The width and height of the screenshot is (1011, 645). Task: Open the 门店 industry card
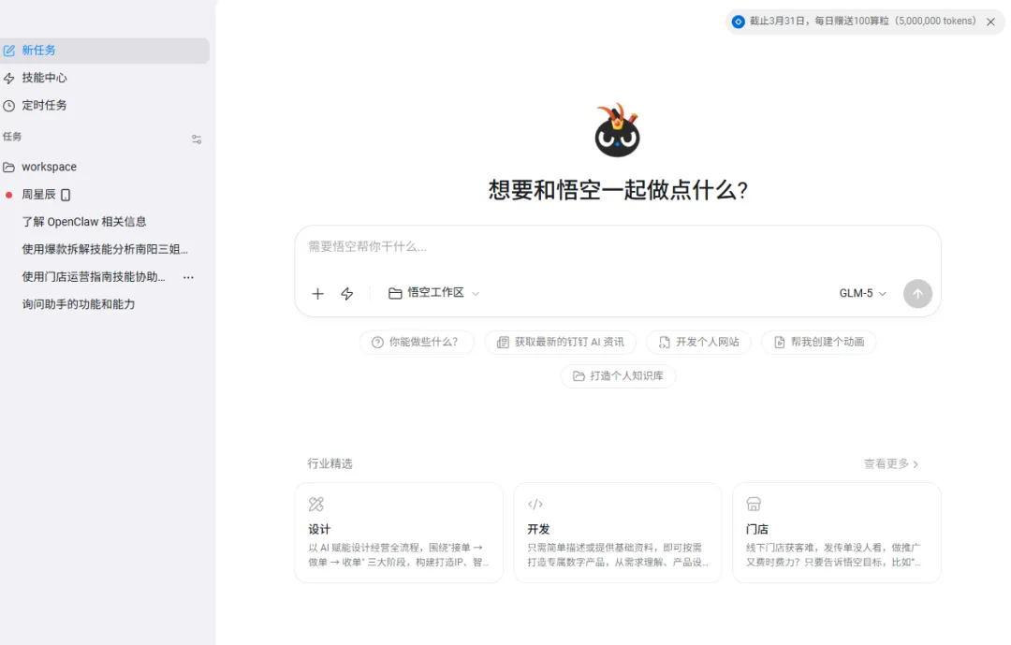click(x=836, y=533)
